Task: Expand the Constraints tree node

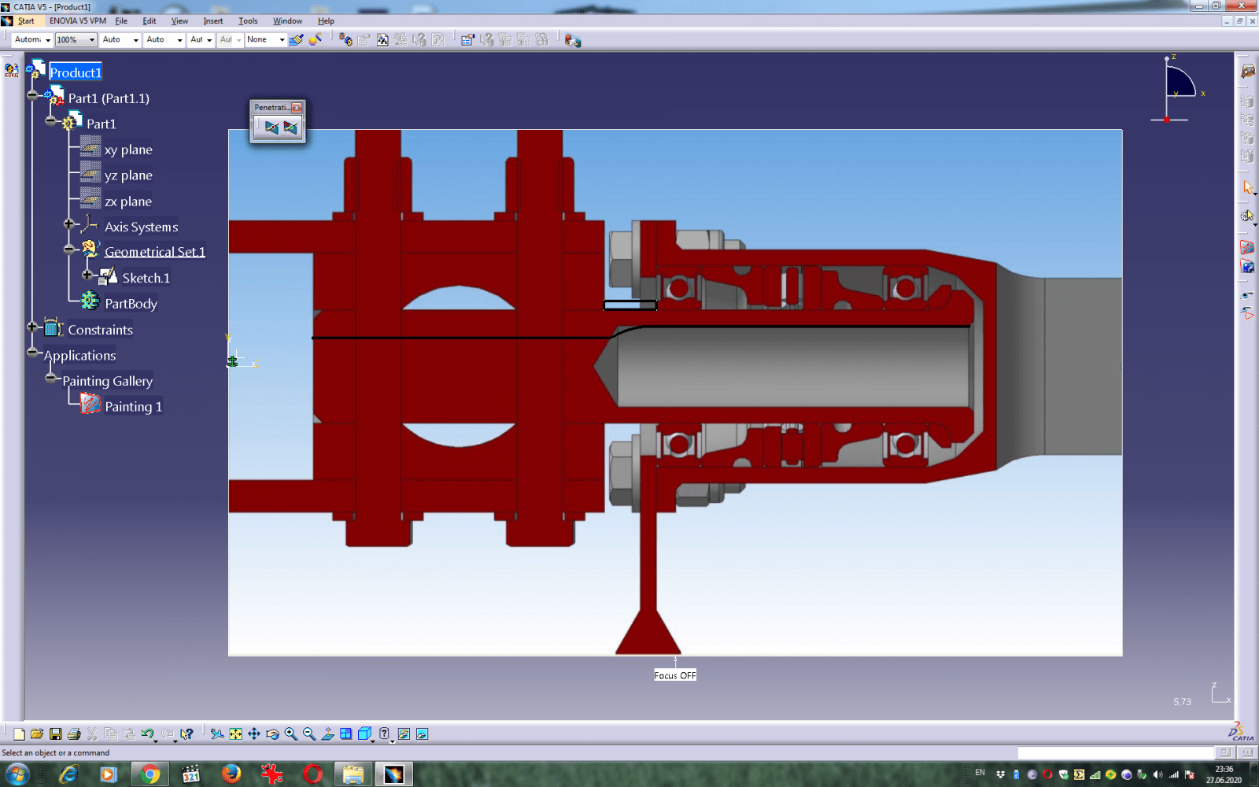Action: (32, 327)
